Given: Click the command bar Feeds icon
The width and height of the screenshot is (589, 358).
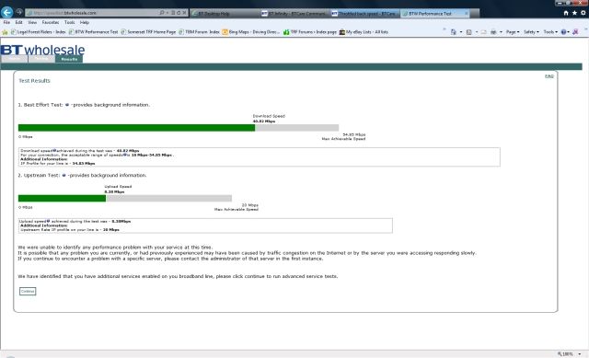Looking at the screenshot, I should (x=468, y=32).
